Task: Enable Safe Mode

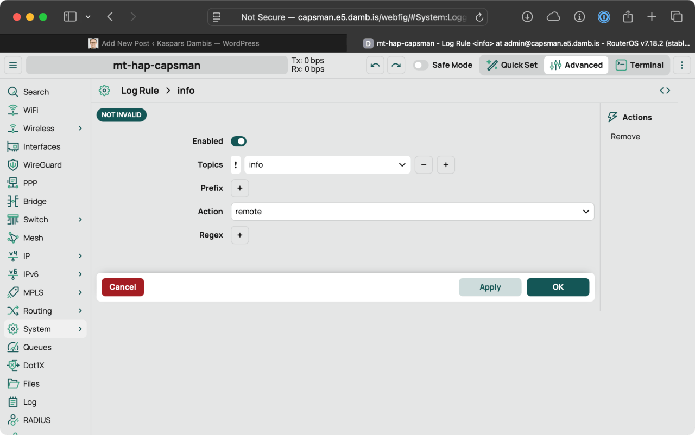Action: [x=420, y=65]
